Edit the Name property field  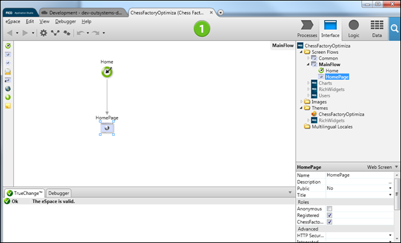click(x=360, y=175)
